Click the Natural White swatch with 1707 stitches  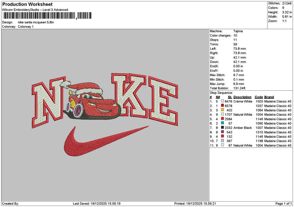coord(222,114)
